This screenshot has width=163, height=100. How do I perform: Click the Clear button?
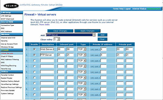pos(102,39)
